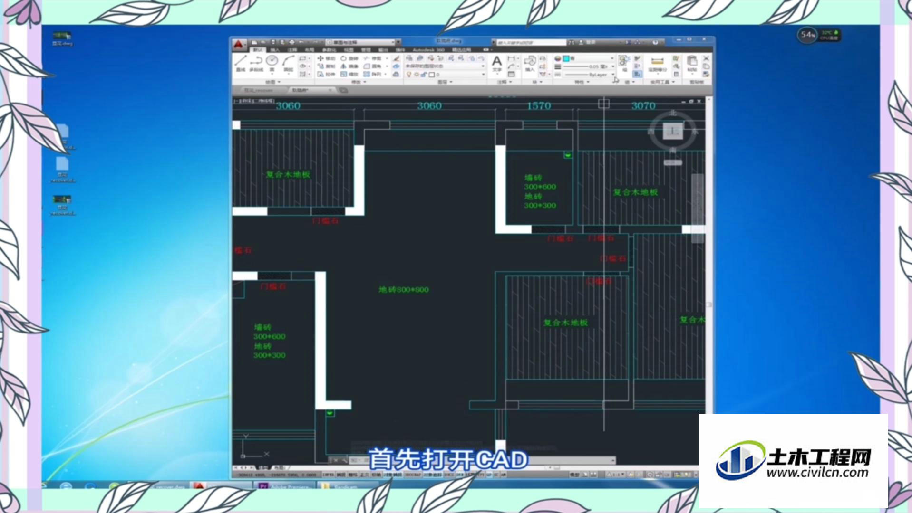Choose the Move (移动) modify tool
This screenshot has width=912, height=513.
[x=326, y=58]
